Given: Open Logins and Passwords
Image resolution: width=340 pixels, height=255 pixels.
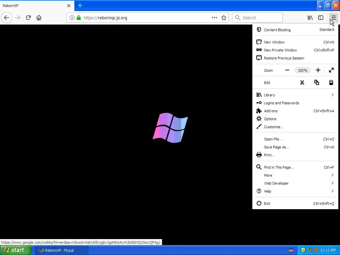Looking at the screenshot, I should click(295, 103).
